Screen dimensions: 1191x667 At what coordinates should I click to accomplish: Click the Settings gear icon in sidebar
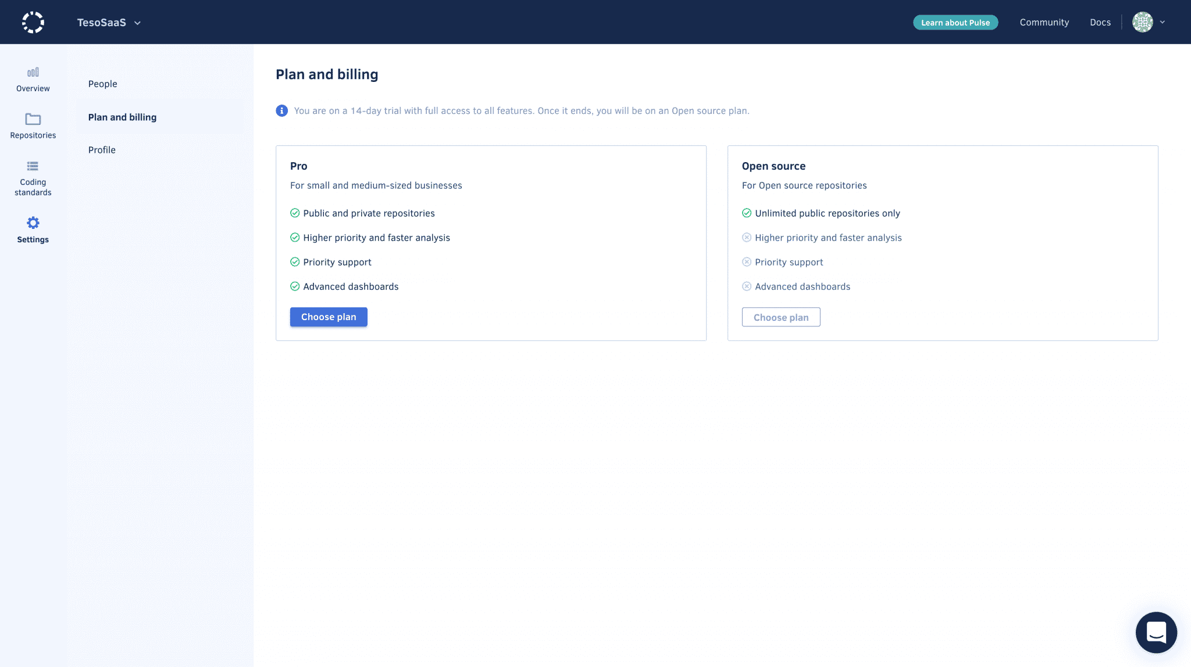click(x=33, y=223)
